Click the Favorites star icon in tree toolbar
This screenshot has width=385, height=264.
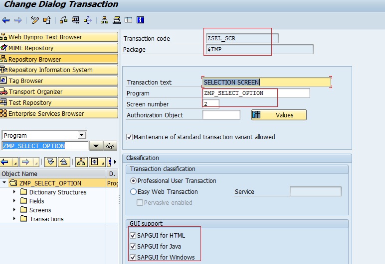point(95,162)
